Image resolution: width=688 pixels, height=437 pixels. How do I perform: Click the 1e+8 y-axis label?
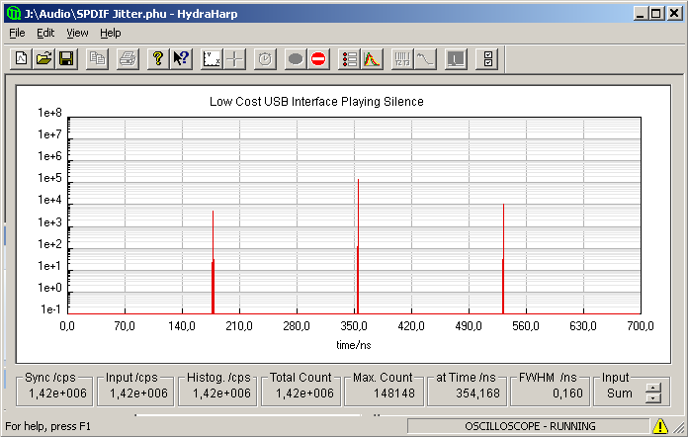(49, 113)
